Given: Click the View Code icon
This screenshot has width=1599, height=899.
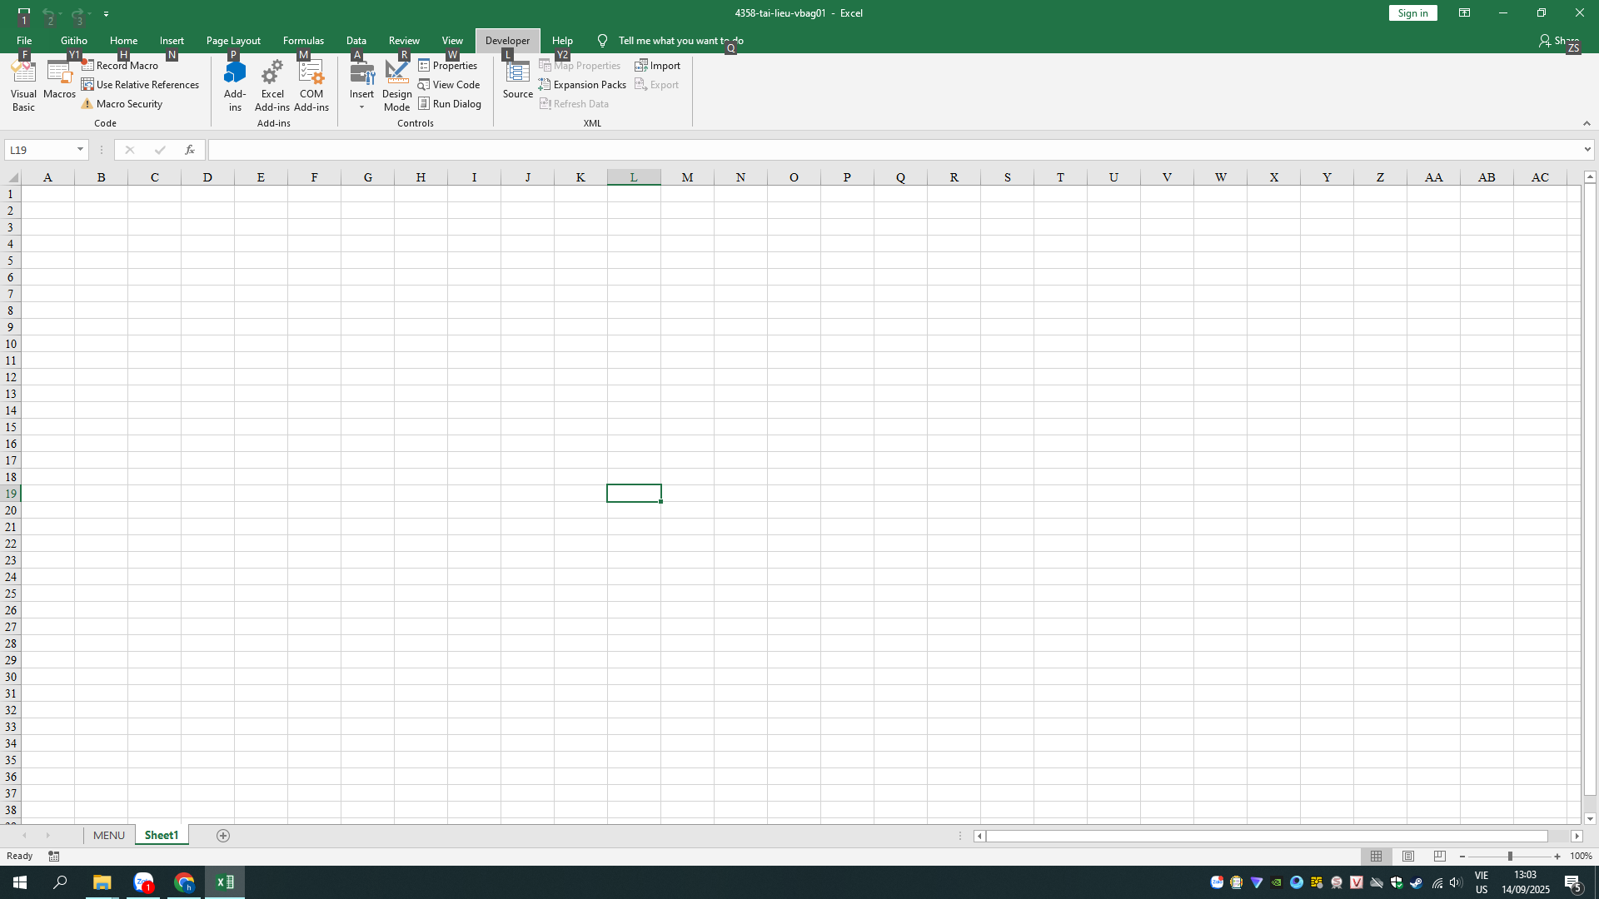Looking at the screenshot, I should coord(449,84).
